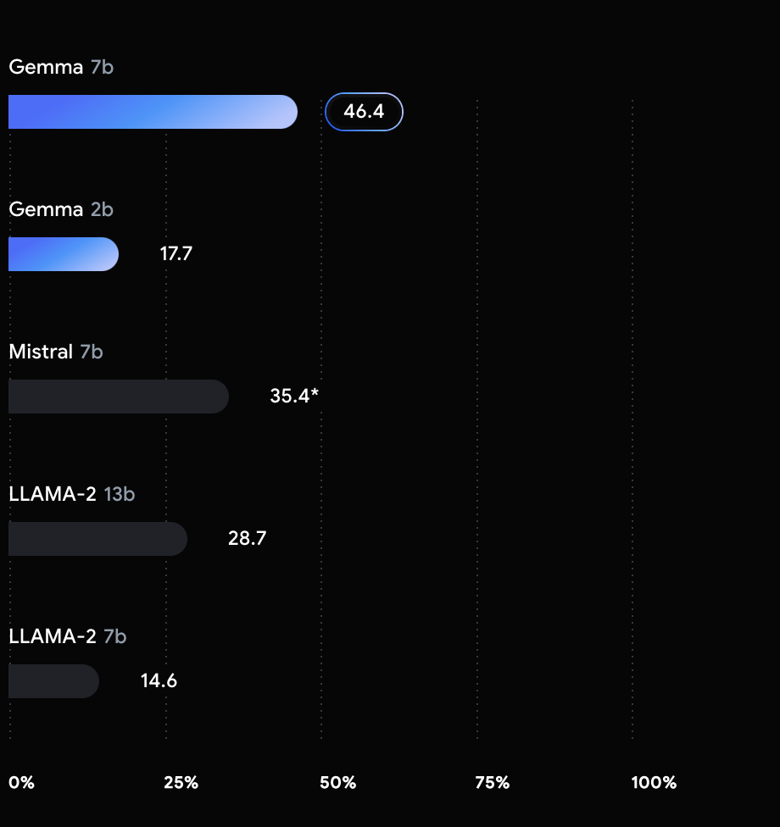Click the LLAMA-2 13b dark bar
The width and height of the screenshot is (780, 827).
(x=97, y=539)
